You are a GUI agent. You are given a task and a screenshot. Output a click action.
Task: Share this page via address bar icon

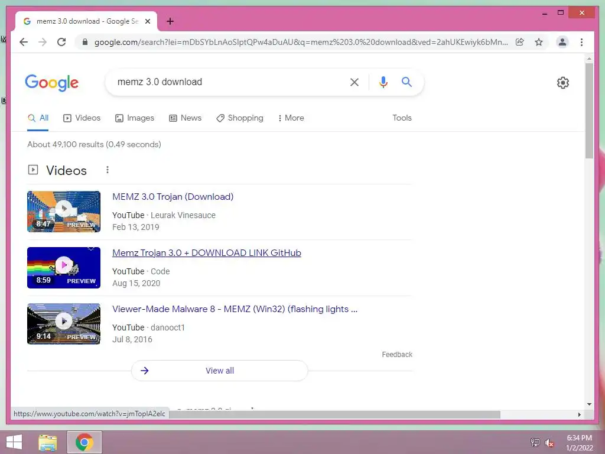tap(520, 42)
